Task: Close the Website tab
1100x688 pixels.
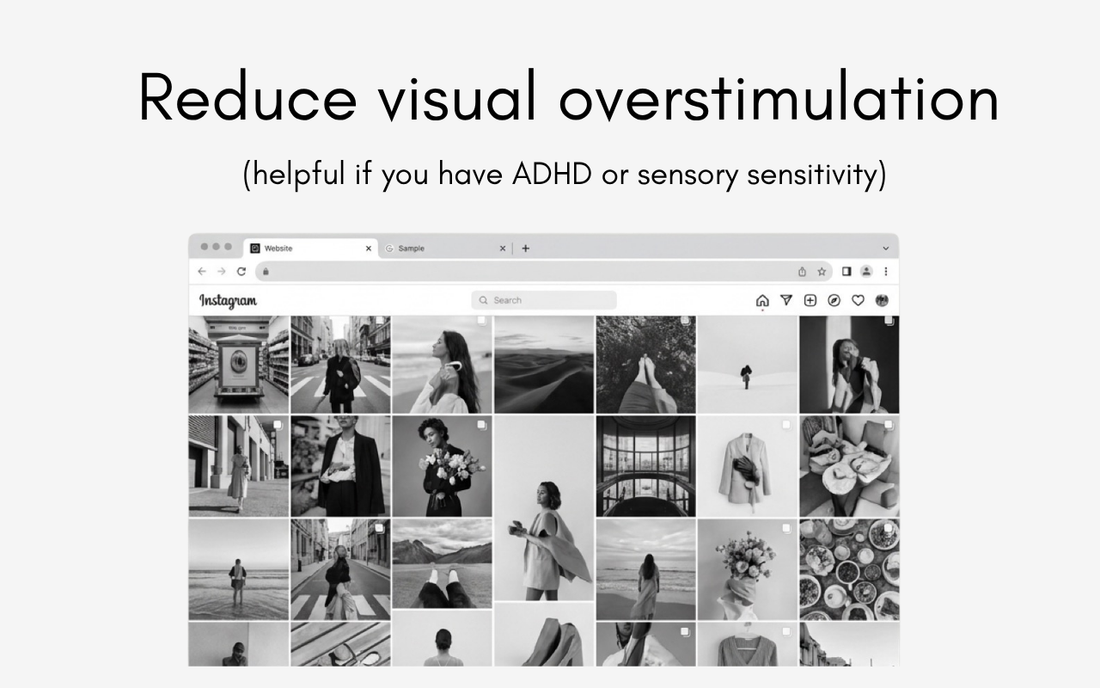Action: (x=369, y=249)
